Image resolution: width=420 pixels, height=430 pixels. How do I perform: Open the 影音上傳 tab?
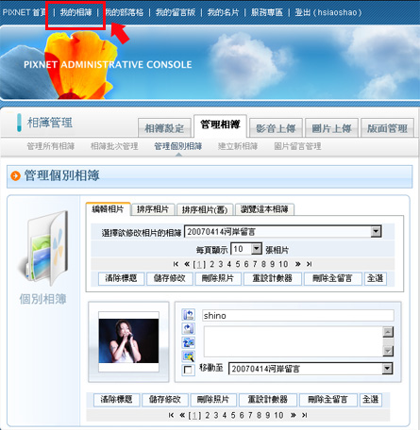(x=276, y=128)
